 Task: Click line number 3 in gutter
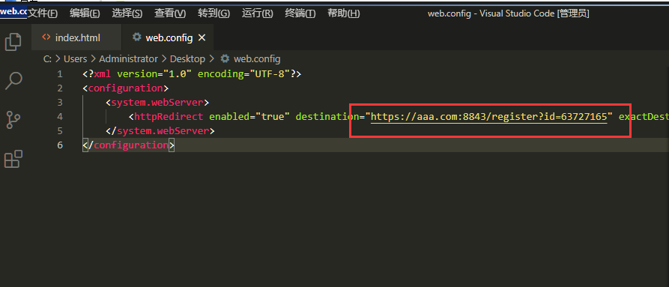coord(60,103)
